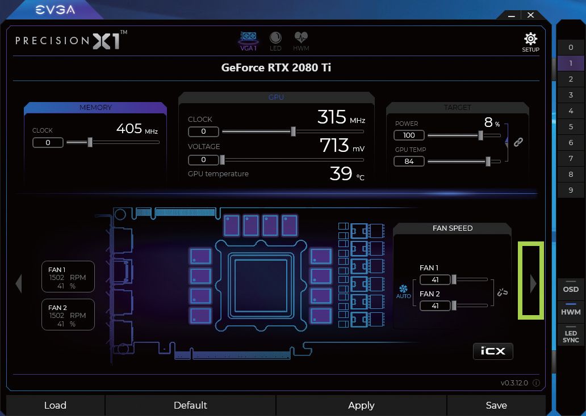Select profile slot 3
The height and width of the screenshot is (416, 586).
[x=570, y=95]
